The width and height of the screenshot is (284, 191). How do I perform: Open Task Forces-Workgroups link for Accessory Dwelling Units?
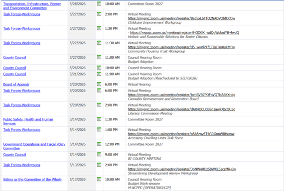(x=22, y=130)
